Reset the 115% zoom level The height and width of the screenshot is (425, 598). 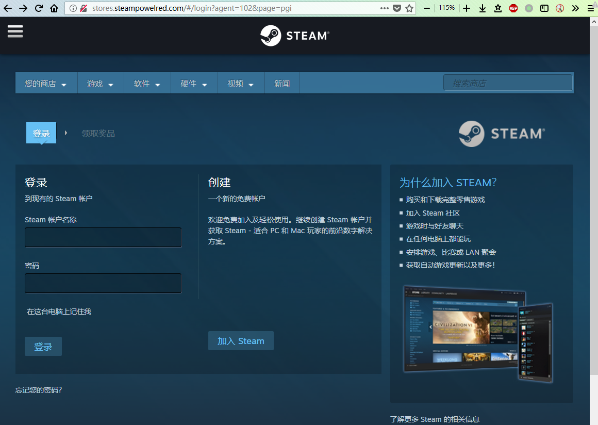(446, 8)
